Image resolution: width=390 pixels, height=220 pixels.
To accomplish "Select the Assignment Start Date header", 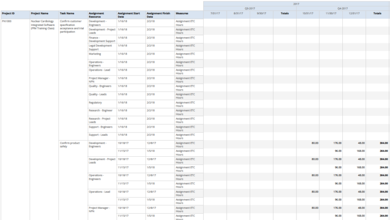I will point(131,15).
